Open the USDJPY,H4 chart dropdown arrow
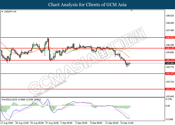This screenshot has height=125, width=175. [x=2, y=12]
